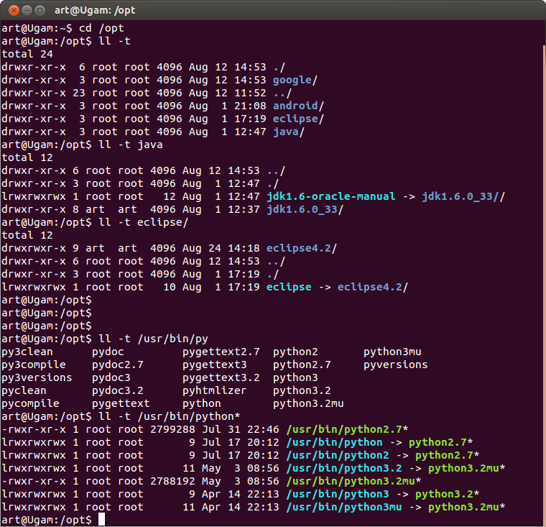Click timestamp 'Aug 24 14:18'
This screenshot has width=546, height=527.
[x=221, y=248]
